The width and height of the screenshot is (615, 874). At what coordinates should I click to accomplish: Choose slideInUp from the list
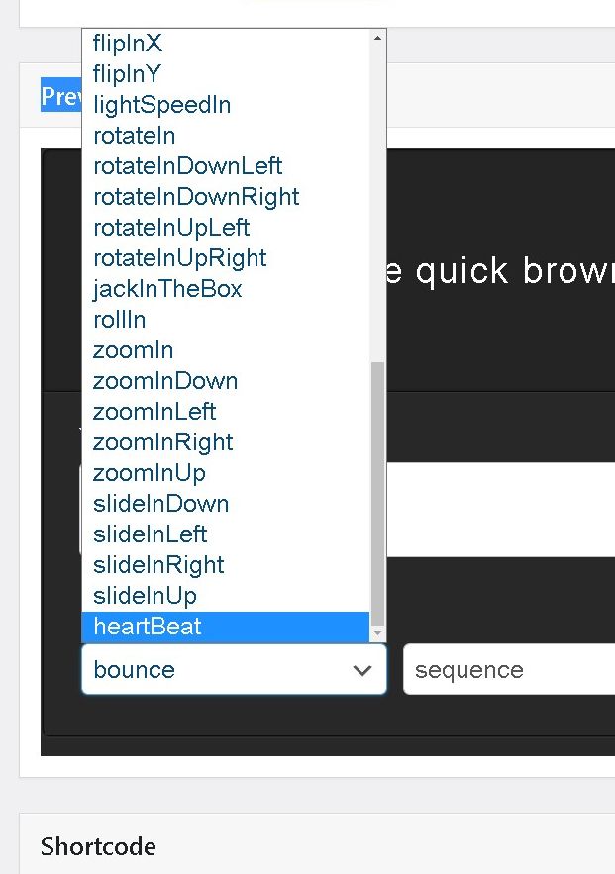pyautogui.click(x=145, y=596)
